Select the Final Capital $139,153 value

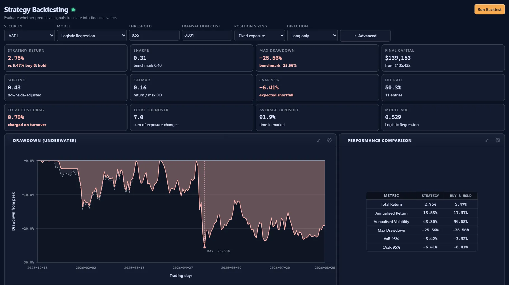(398, 58)
